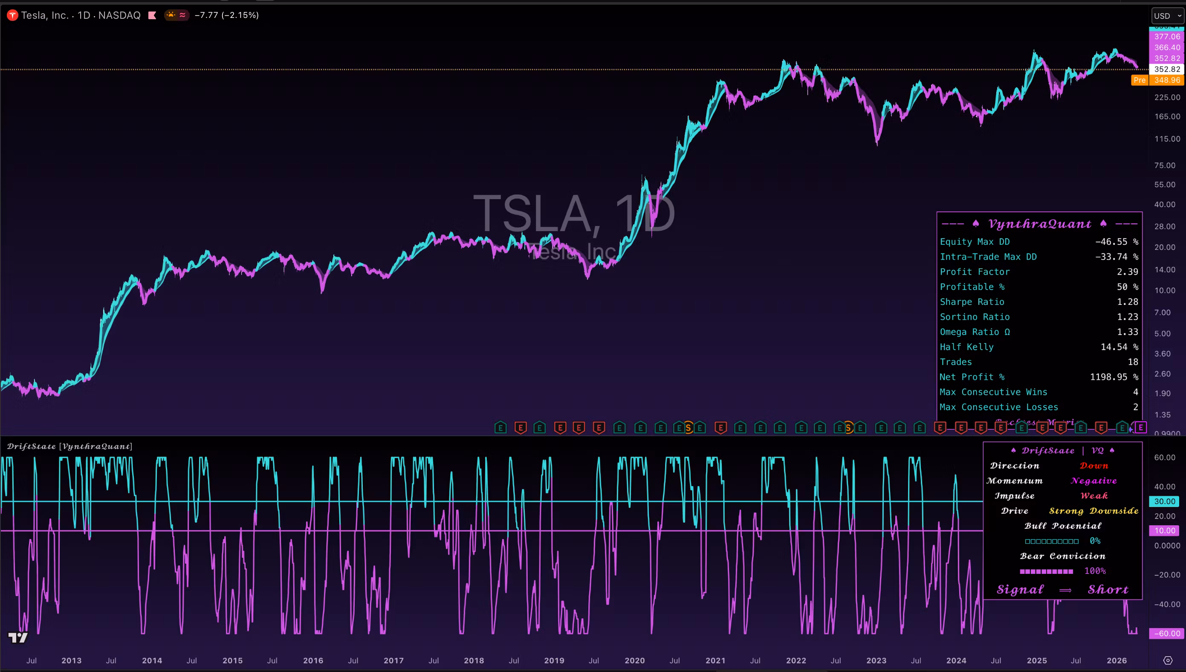Viewport: 1186px width, 672px height.
Task: Click the VynthraQuant table header
Action: pyautogui.click(x=1040, y=224)
